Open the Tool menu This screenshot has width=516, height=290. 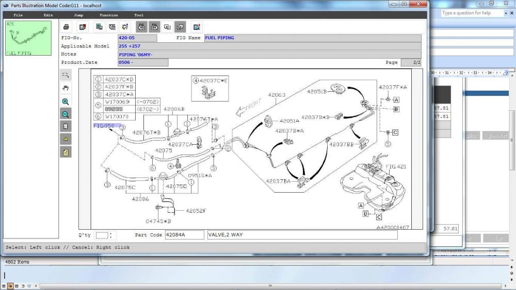pyautogui.click(x=138, y=15)
